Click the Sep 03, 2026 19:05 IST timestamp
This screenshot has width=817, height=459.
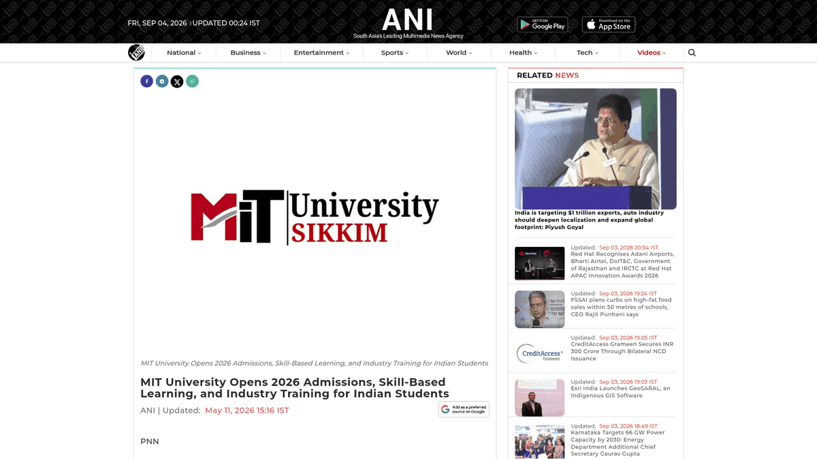(x=628, y=338)
